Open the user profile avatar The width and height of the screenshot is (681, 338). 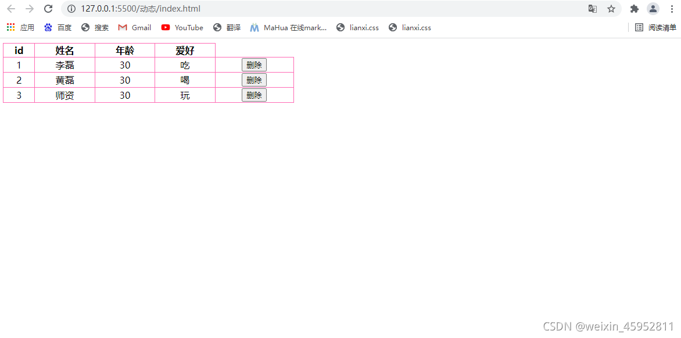653,9
